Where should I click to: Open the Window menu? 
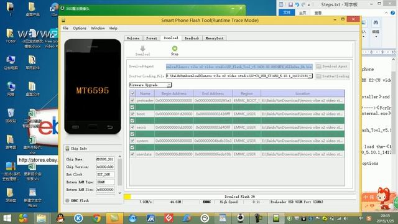point(98,28)
